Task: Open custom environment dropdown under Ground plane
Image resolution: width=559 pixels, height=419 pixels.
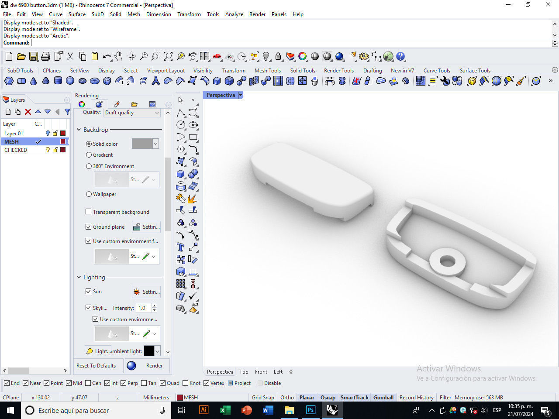Action: [154, 256]
